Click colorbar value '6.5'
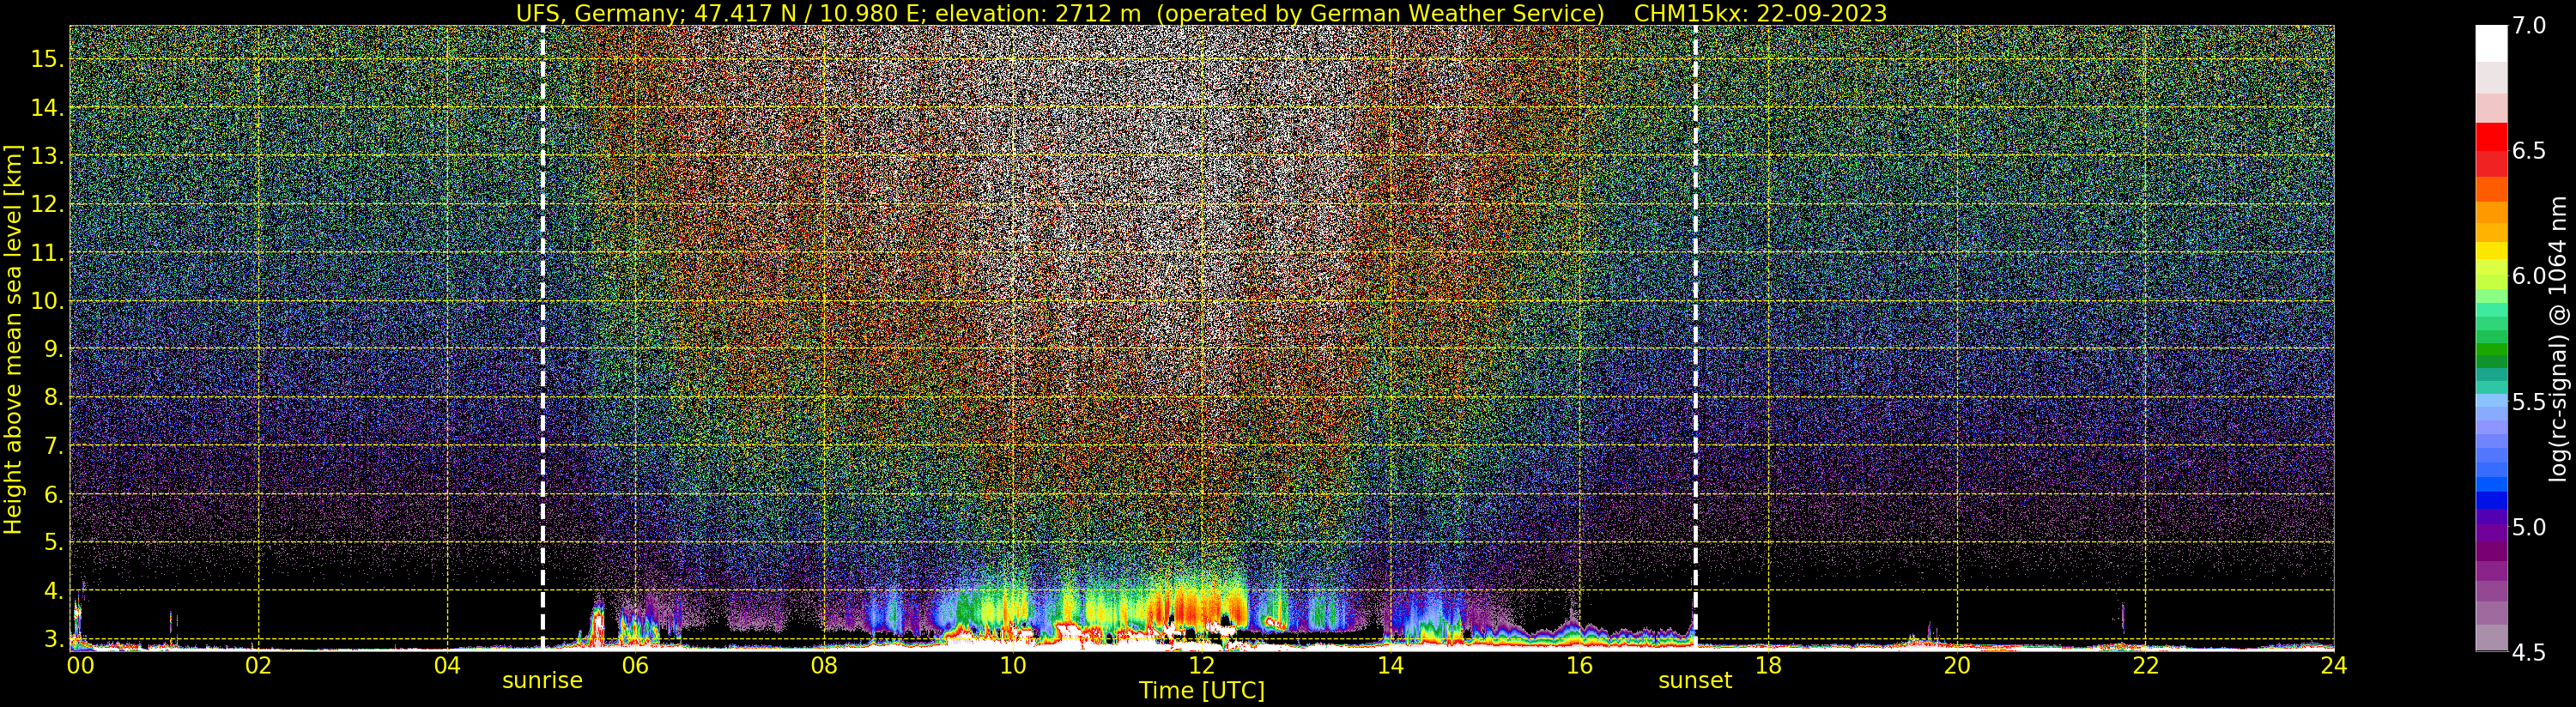Screen dimensions: 2576x707 [2529, 151]
